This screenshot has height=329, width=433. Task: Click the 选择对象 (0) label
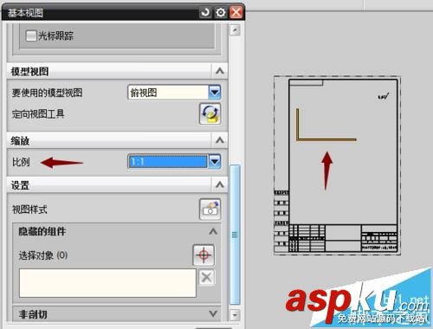coord(43,255)
